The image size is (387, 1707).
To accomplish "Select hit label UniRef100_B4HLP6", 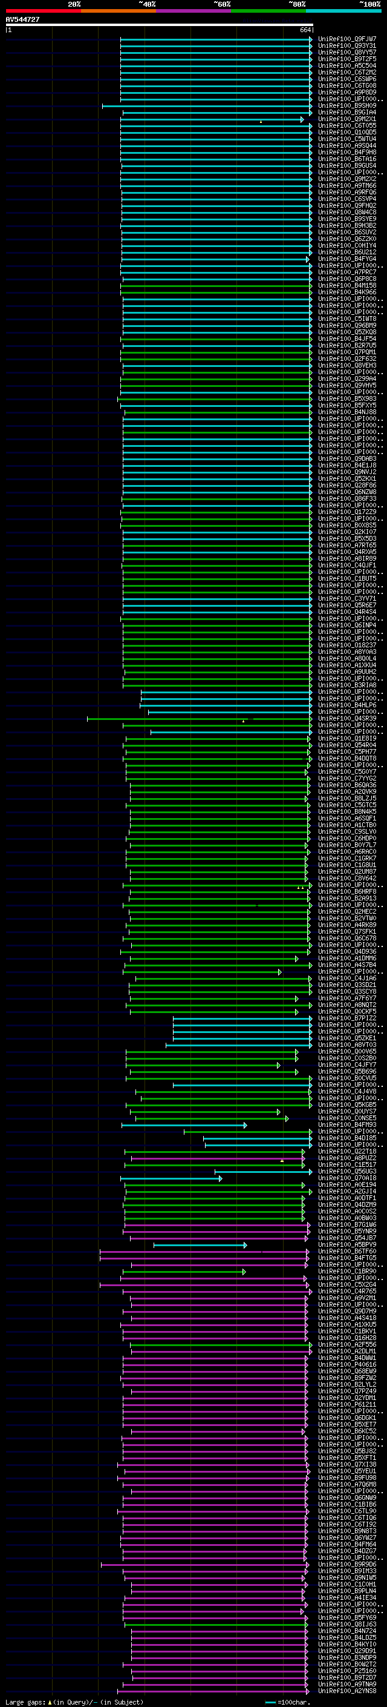I will point(346,705).
